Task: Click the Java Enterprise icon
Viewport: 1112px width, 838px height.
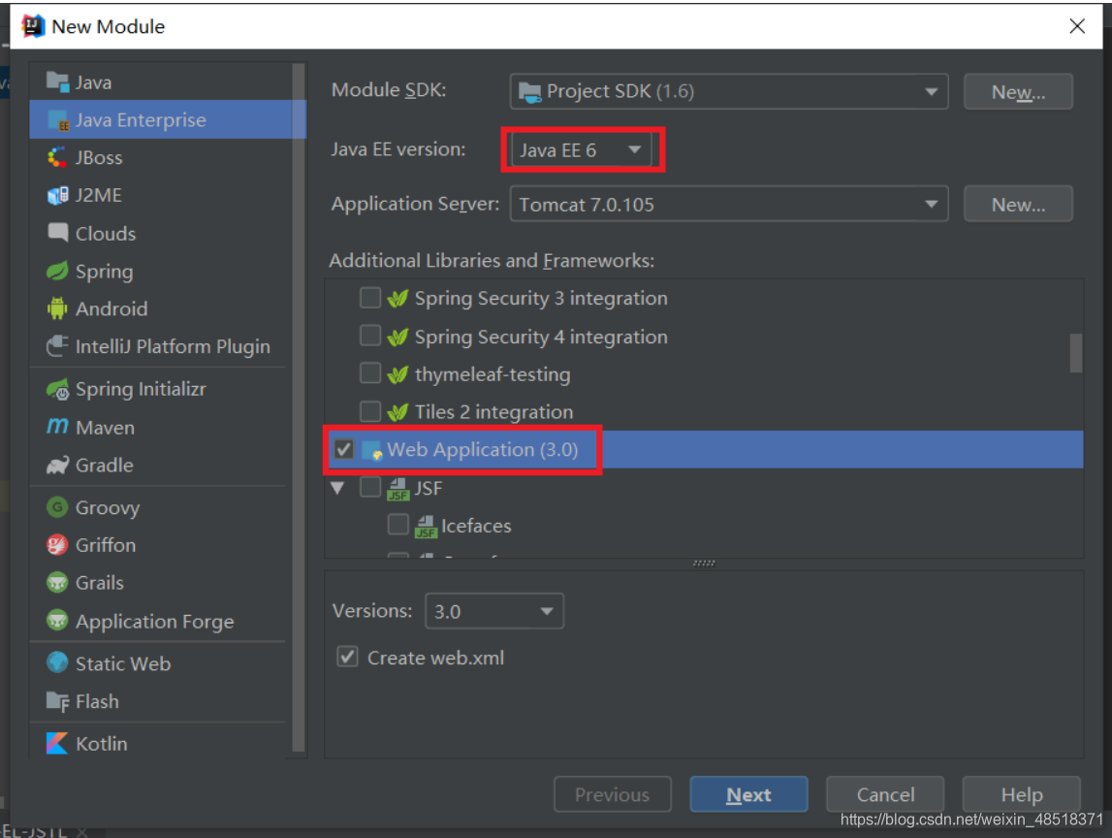Action: pos(57,120)
